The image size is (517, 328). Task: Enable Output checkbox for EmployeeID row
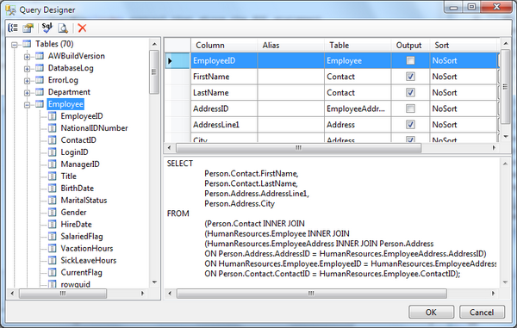pyautogui.click(x=410, y=60)
